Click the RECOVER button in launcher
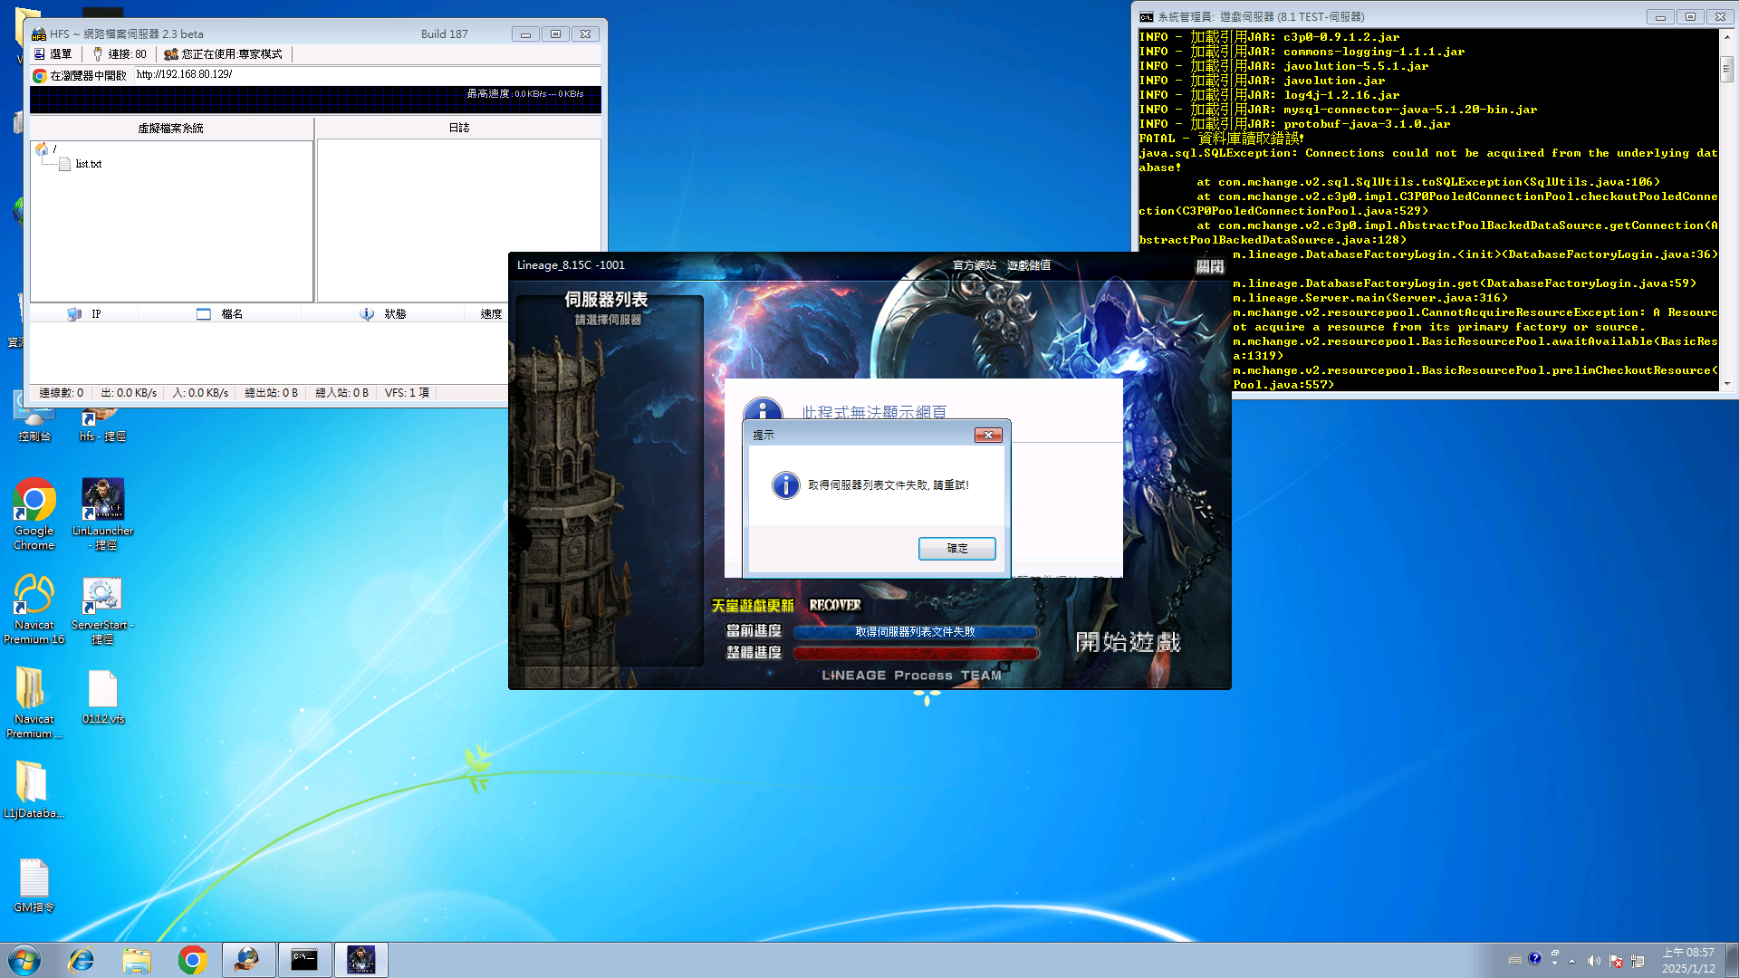This screenshot has width=1739, height=978. (x=835, y=605)
